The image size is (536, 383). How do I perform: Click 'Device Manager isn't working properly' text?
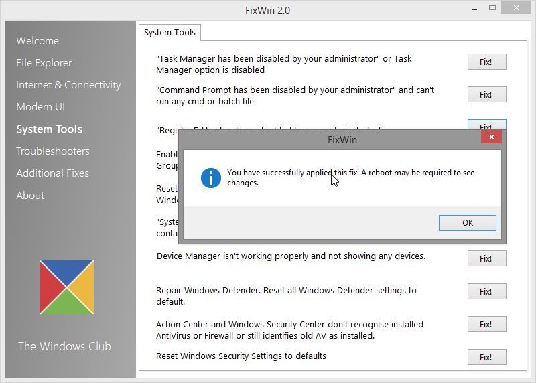(291, 256)
